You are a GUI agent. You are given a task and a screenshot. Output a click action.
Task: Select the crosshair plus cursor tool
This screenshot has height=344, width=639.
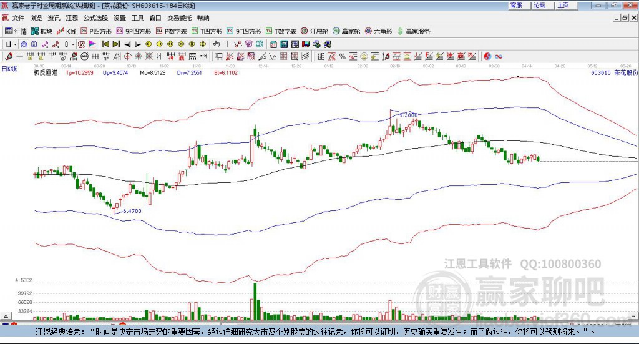point(227,44)
